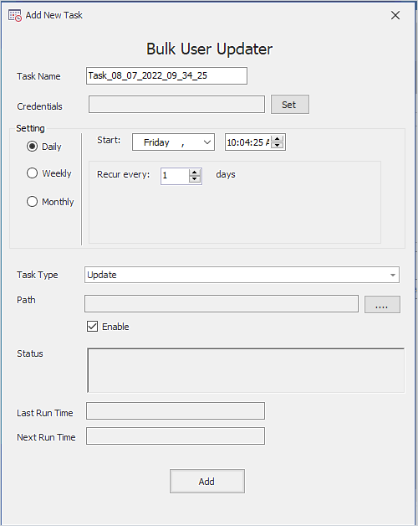Switch to the Monthly schedule option

(50, 202)
